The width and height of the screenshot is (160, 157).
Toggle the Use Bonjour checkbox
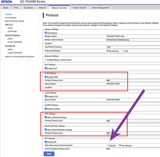[x=46, y=33]
